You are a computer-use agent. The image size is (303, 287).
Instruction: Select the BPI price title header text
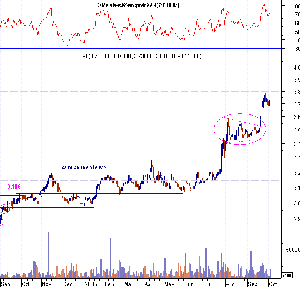[140, 56]
